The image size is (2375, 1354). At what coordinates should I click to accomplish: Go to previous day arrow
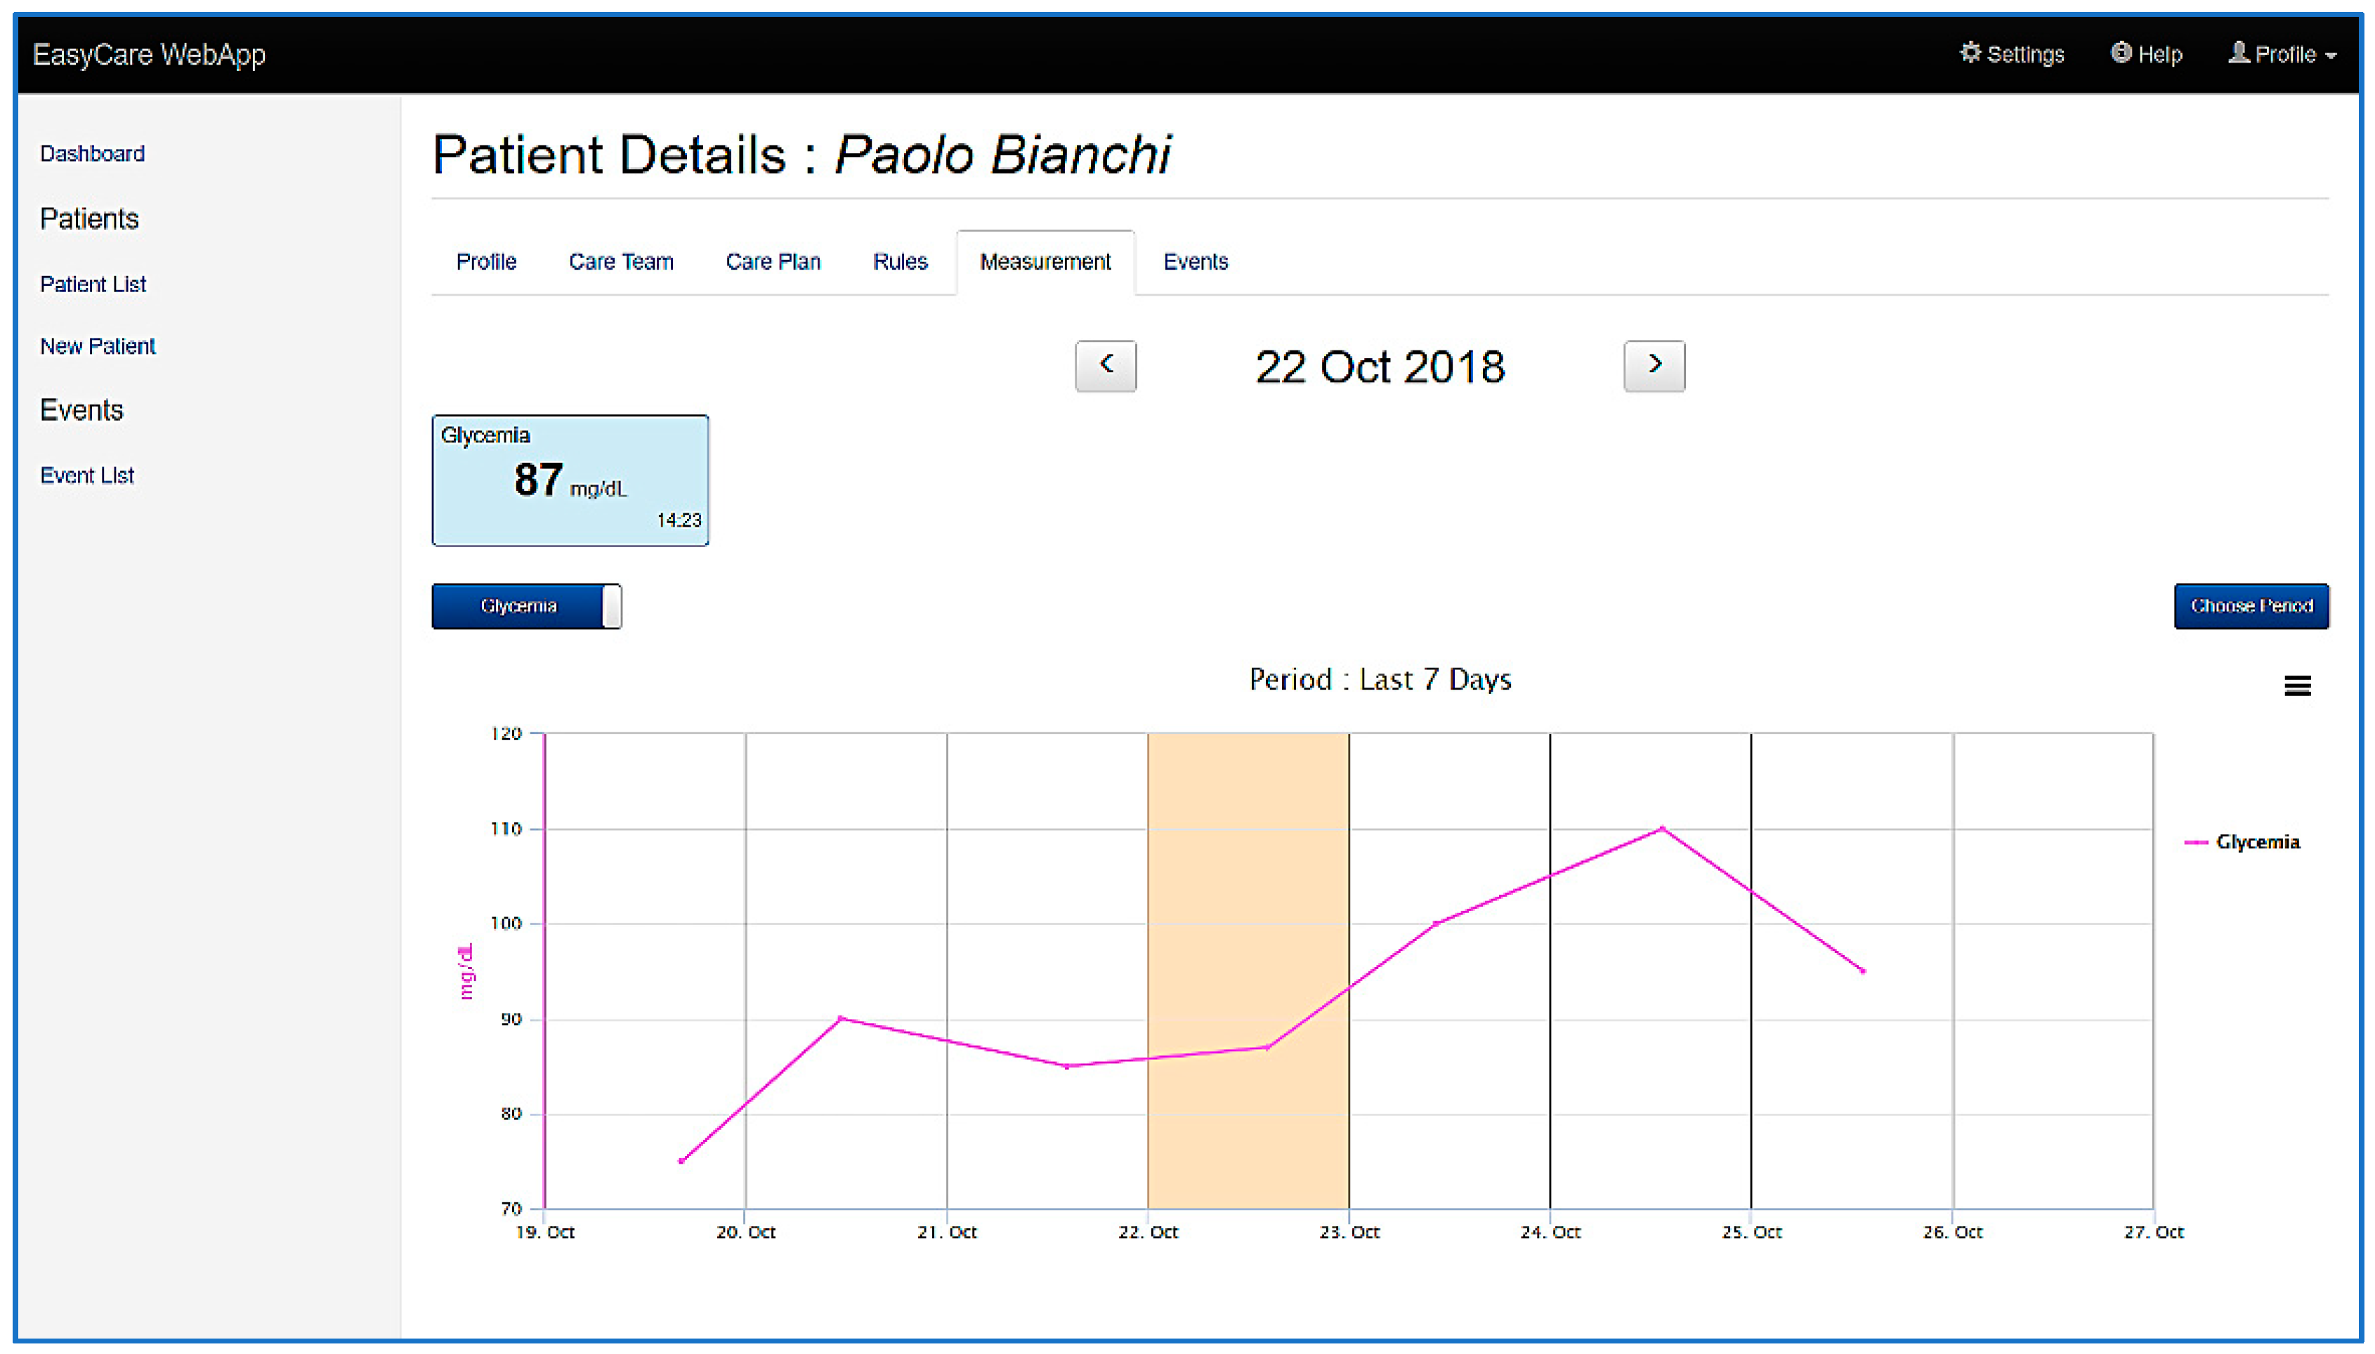[x=1105, y=365]
